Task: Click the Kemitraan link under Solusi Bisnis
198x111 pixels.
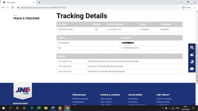Action: point(133,99)
